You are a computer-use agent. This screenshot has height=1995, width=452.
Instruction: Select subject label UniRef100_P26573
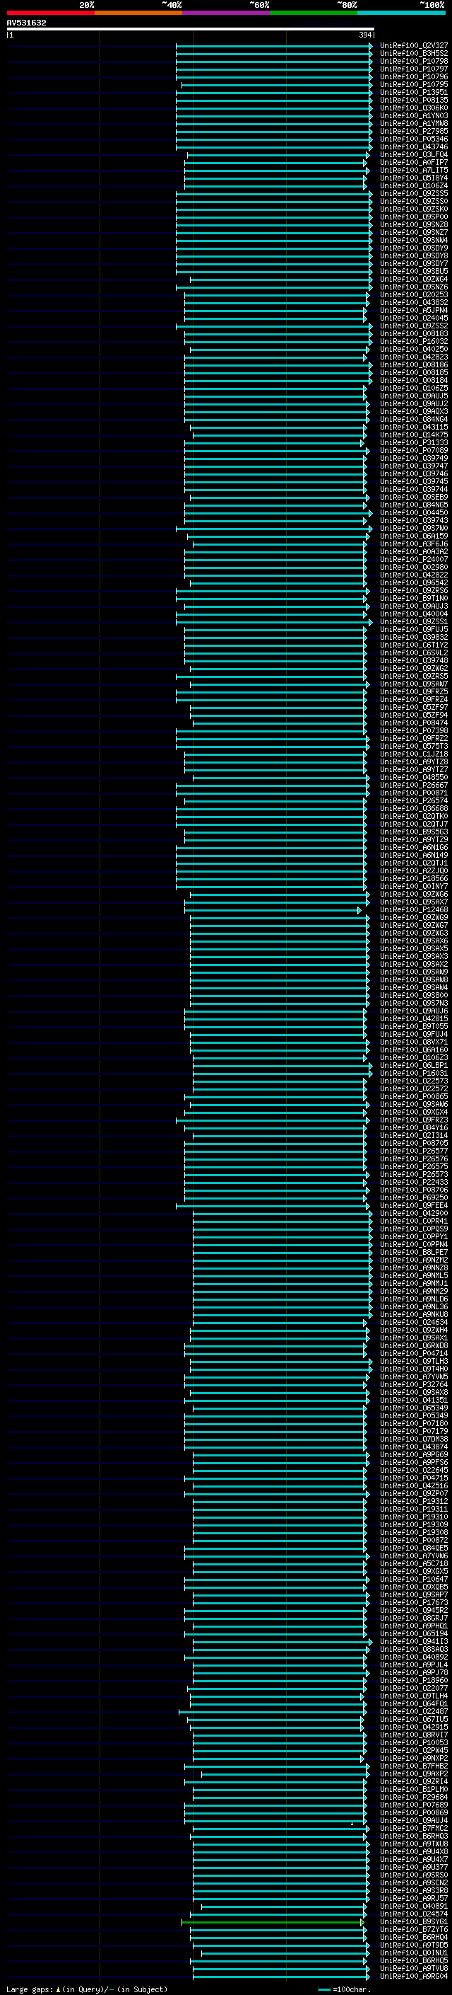point(414,1175)
